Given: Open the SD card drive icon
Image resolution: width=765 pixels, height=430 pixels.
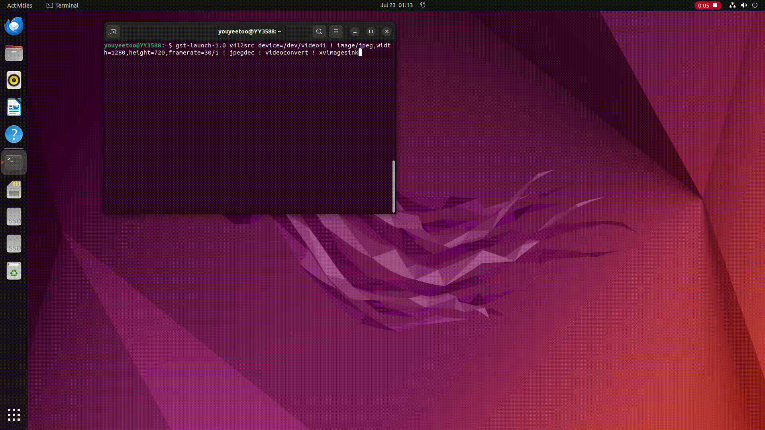Looking at the screenshot, I should (x=14, y=190).
